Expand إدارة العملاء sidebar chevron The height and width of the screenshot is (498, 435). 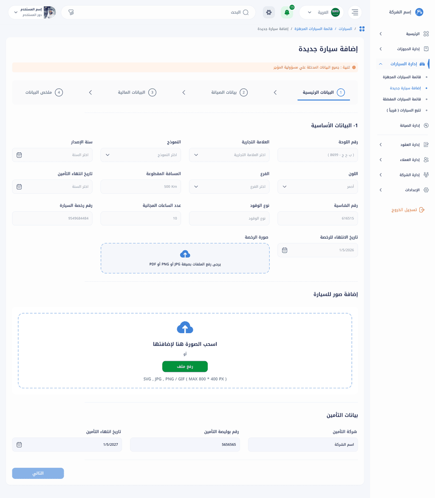pyautogui.click(x=381, y=160)
